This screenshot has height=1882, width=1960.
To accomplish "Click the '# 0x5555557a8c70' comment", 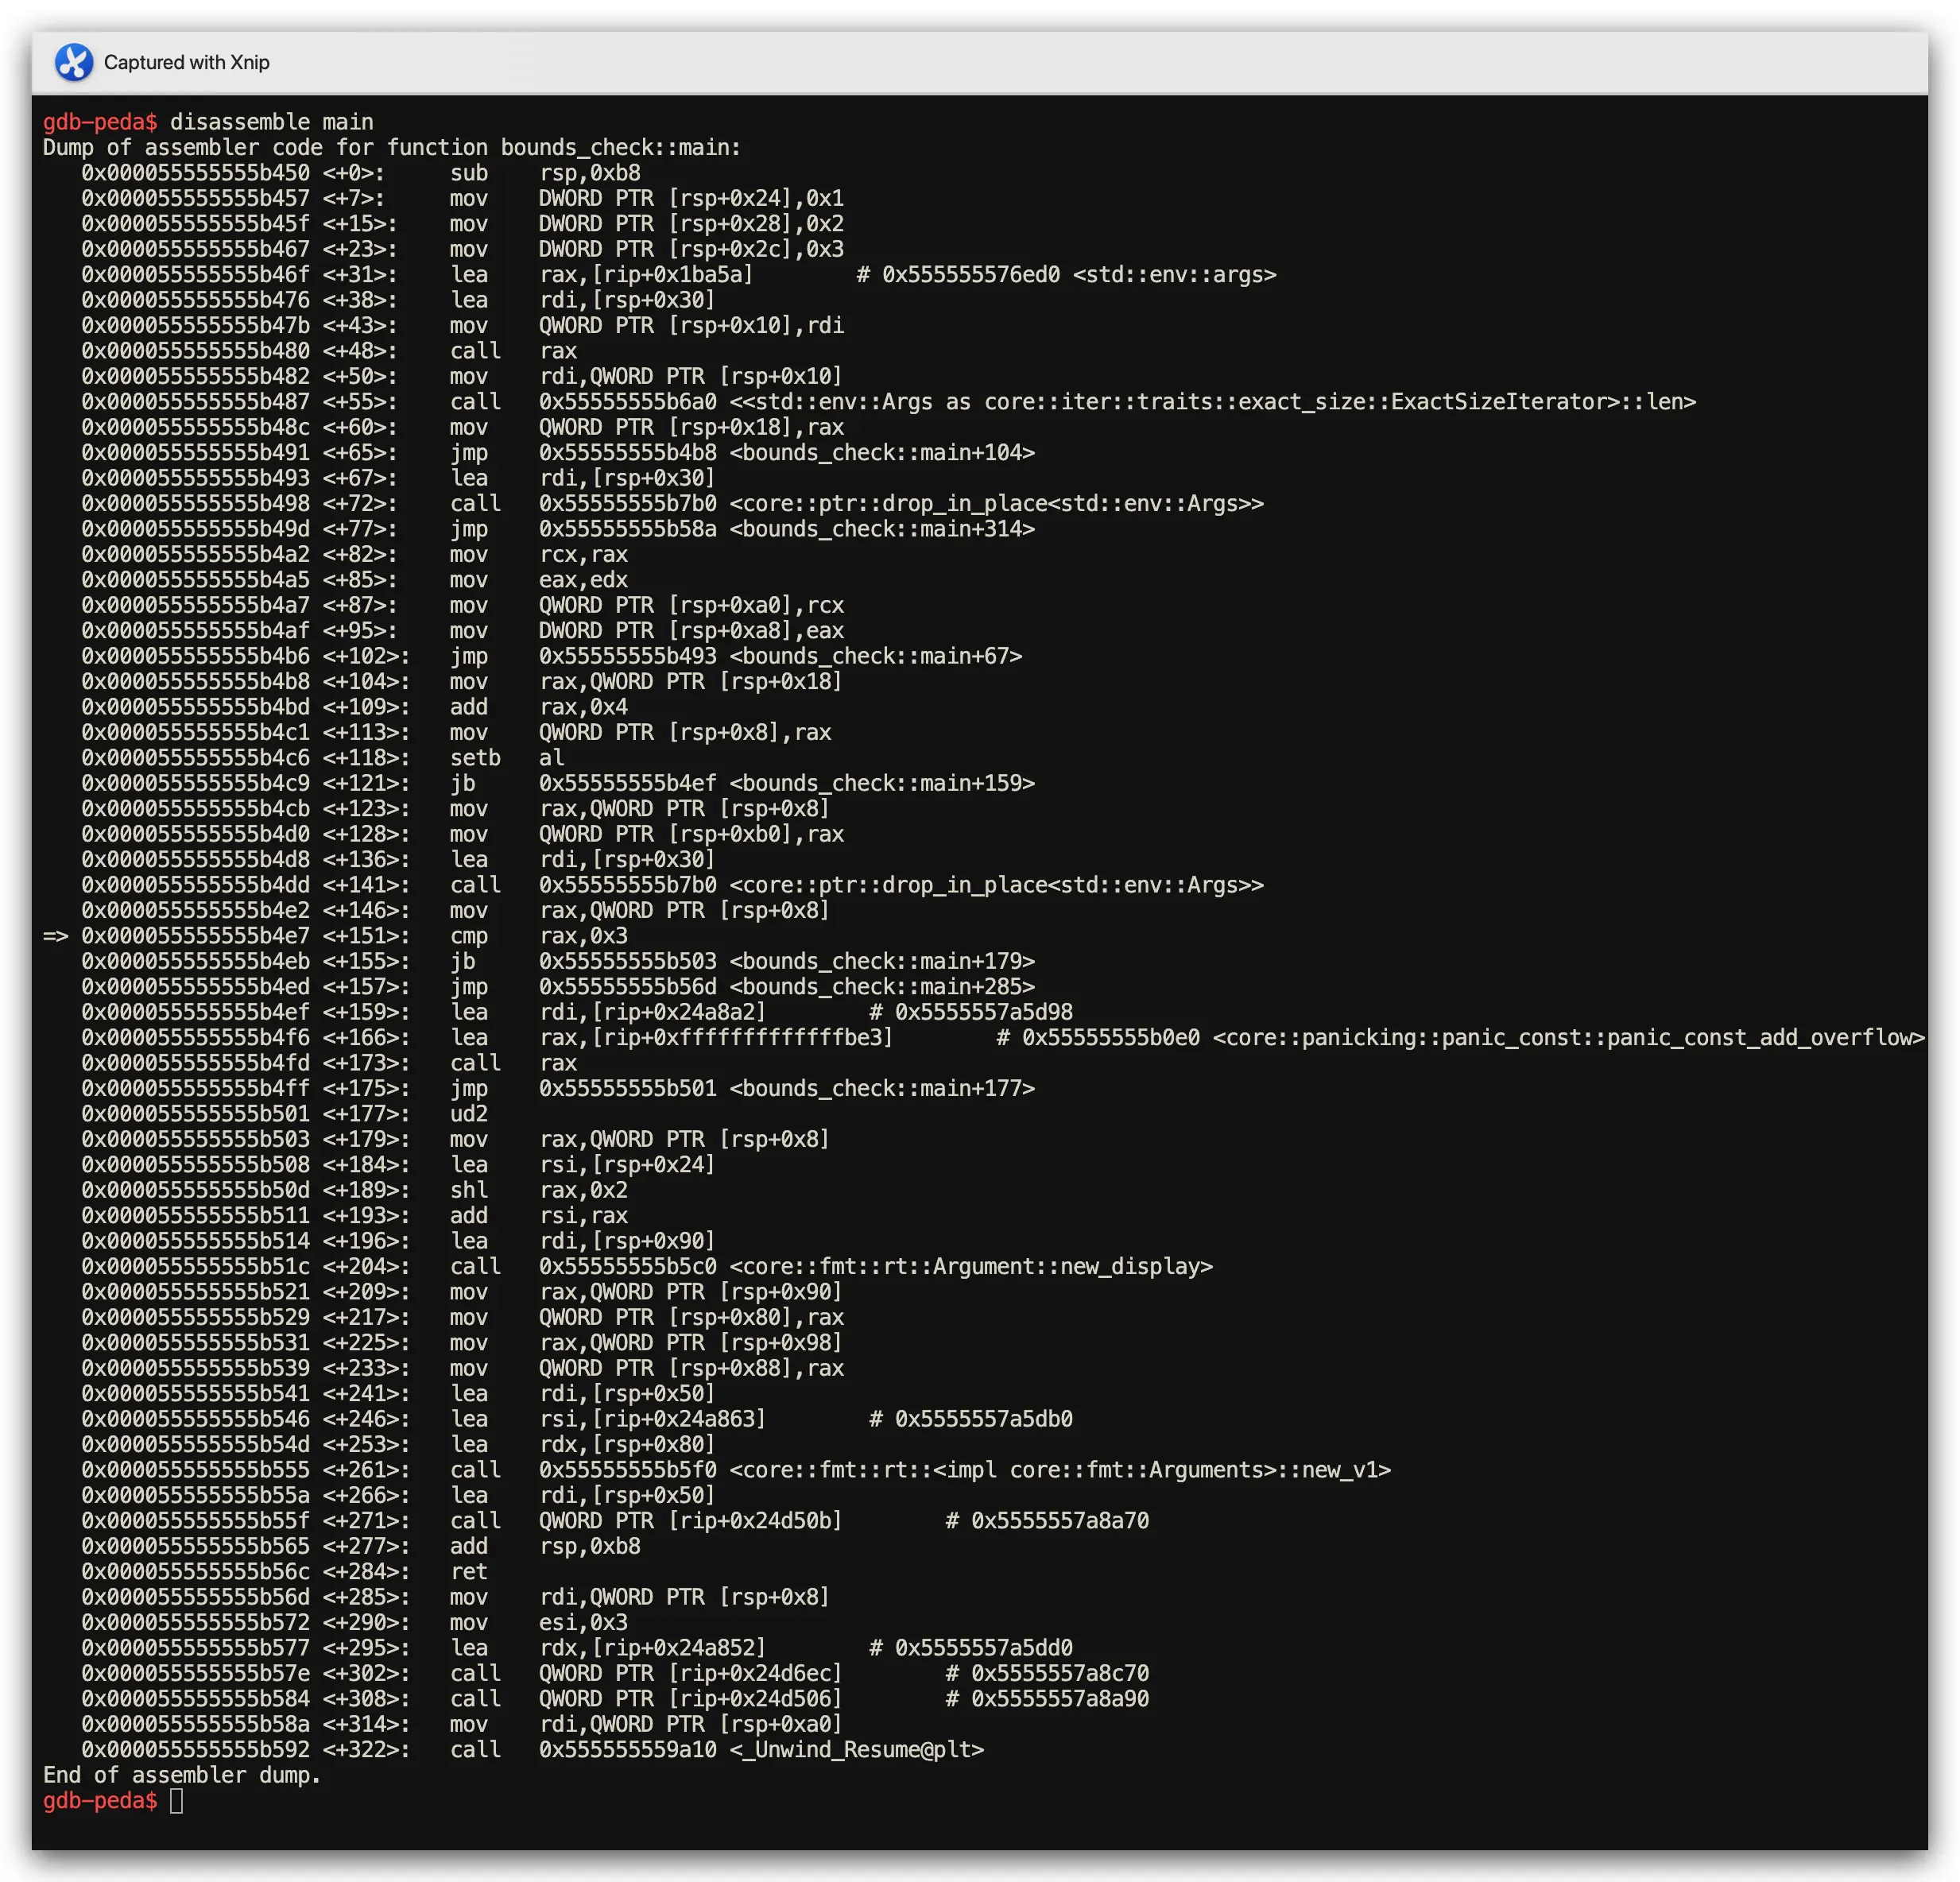I will pyautogui.click(x=1047, y=1674).
